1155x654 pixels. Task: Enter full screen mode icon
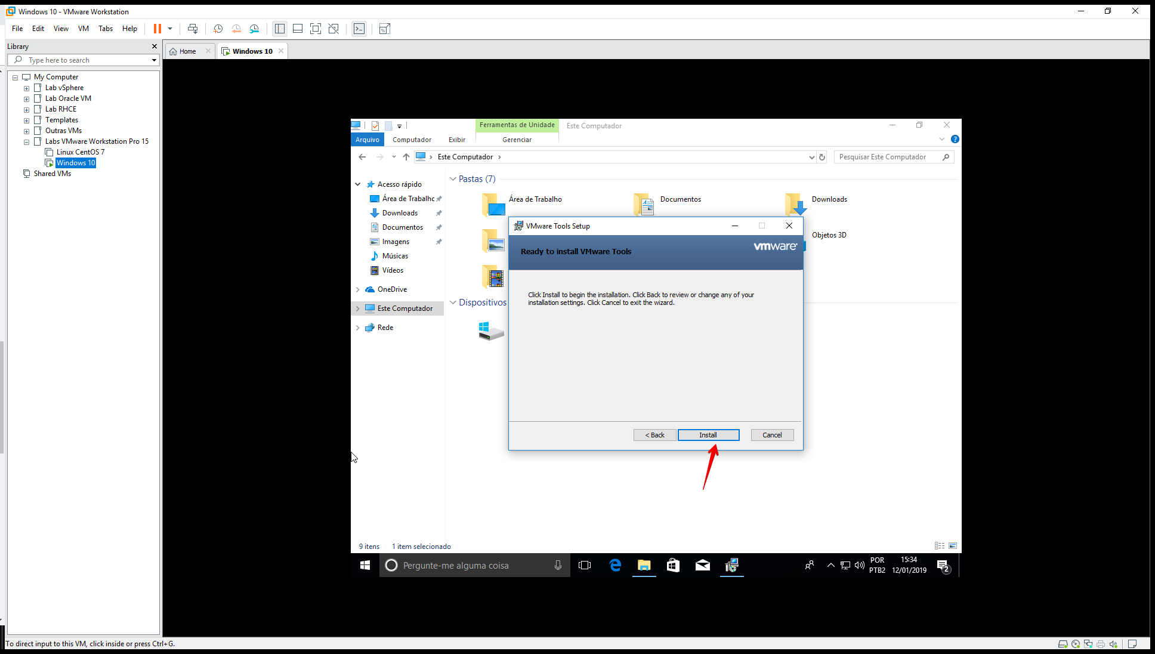[x=316, y=29]
